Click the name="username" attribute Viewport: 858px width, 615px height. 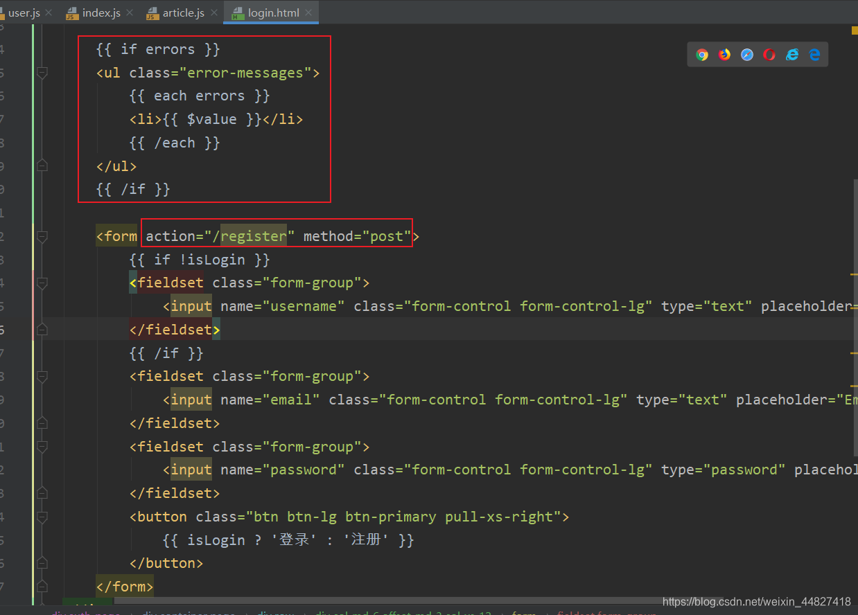pos(283,306)
